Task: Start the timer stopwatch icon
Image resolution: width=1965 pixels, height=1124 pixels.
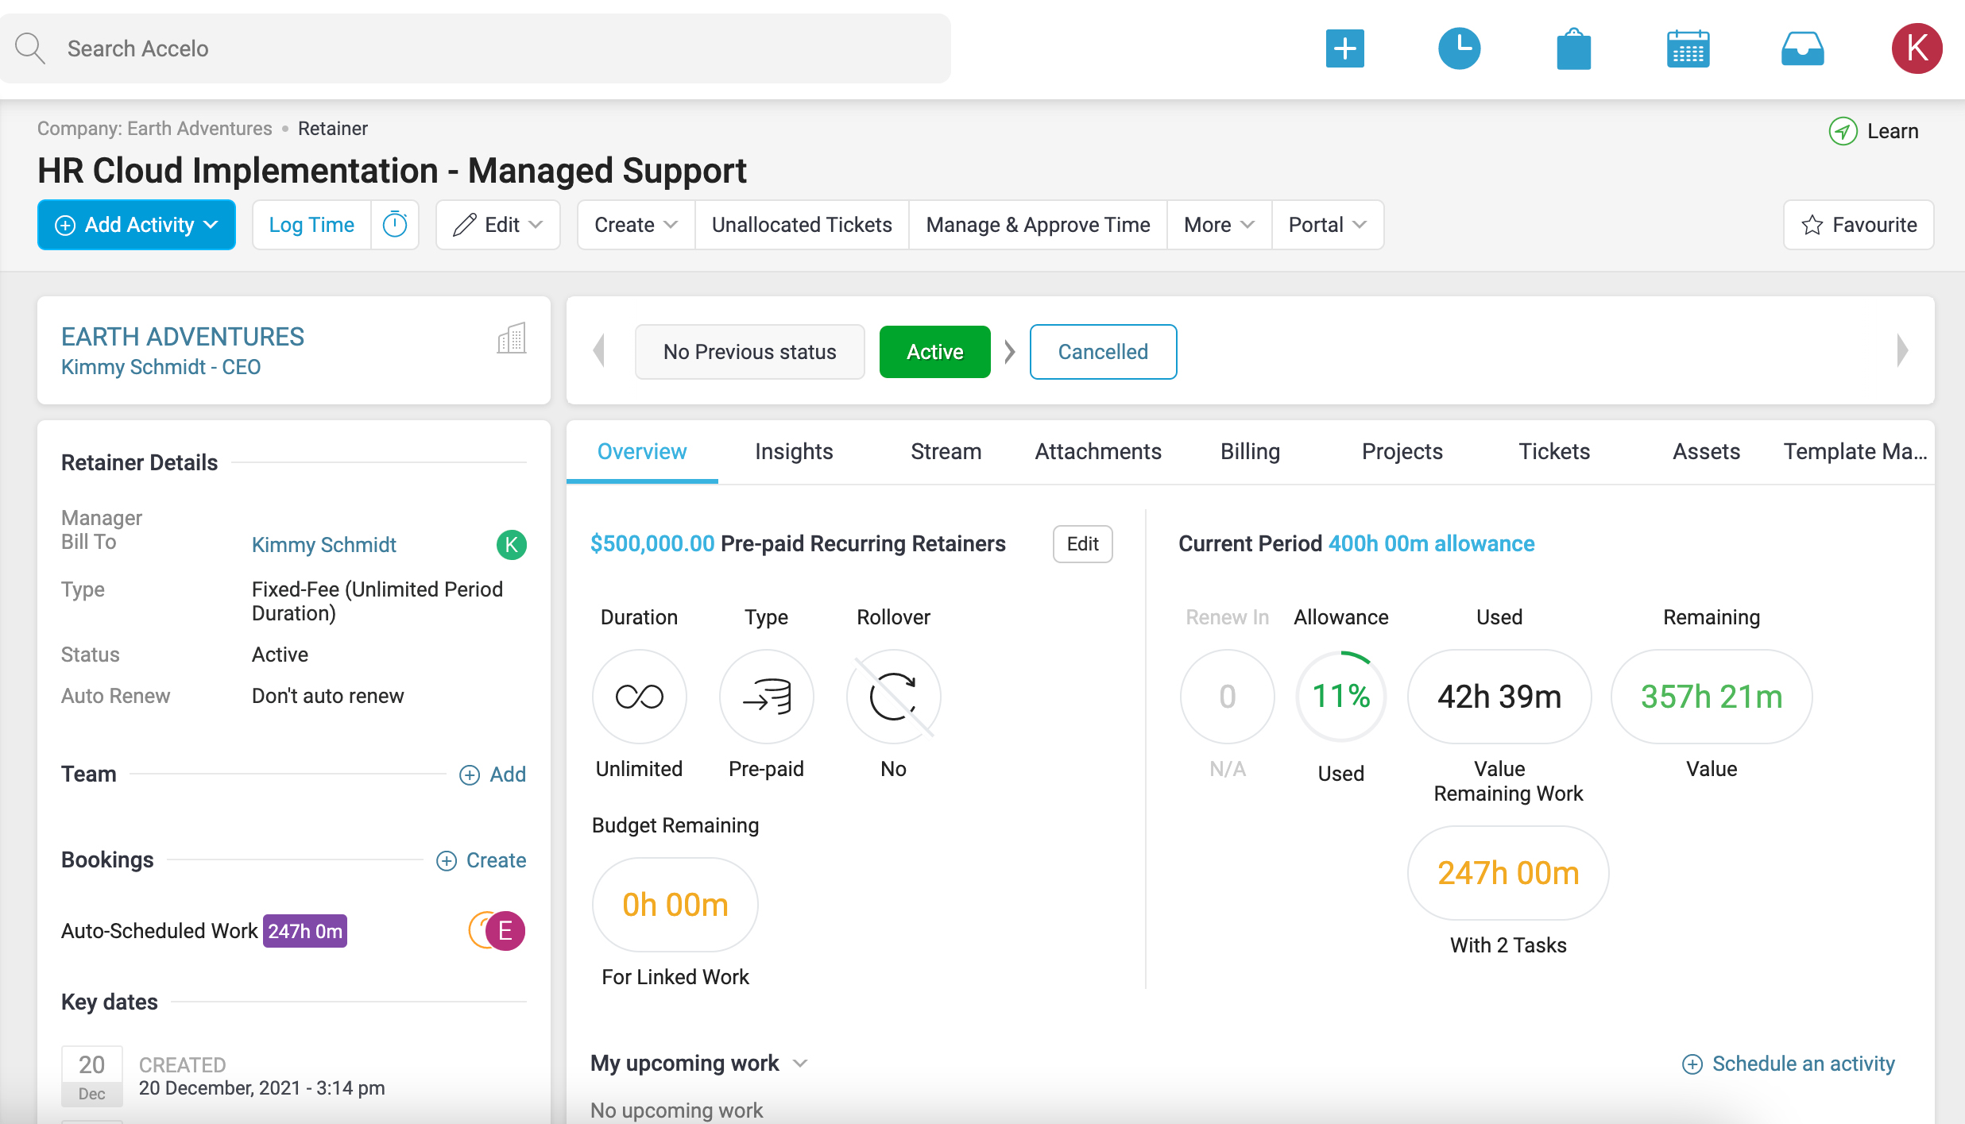Action: click(395, 225)
